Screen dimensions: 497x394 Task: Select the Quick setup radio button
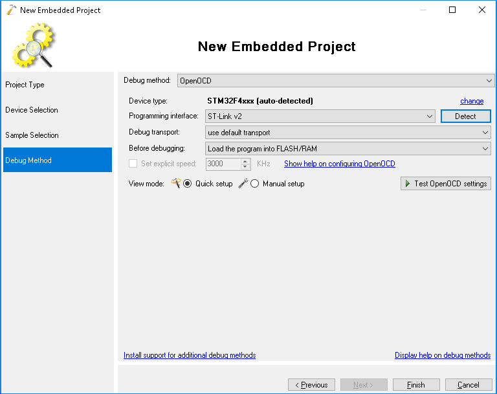click(x=187, y=184)
